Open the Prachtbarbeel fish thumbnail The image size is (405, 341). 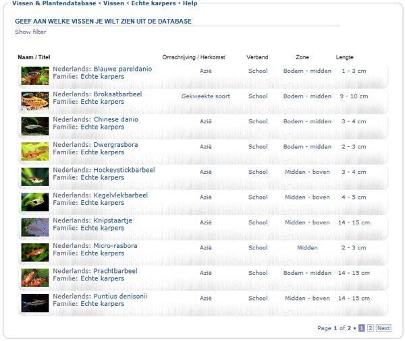coord(35,278)
